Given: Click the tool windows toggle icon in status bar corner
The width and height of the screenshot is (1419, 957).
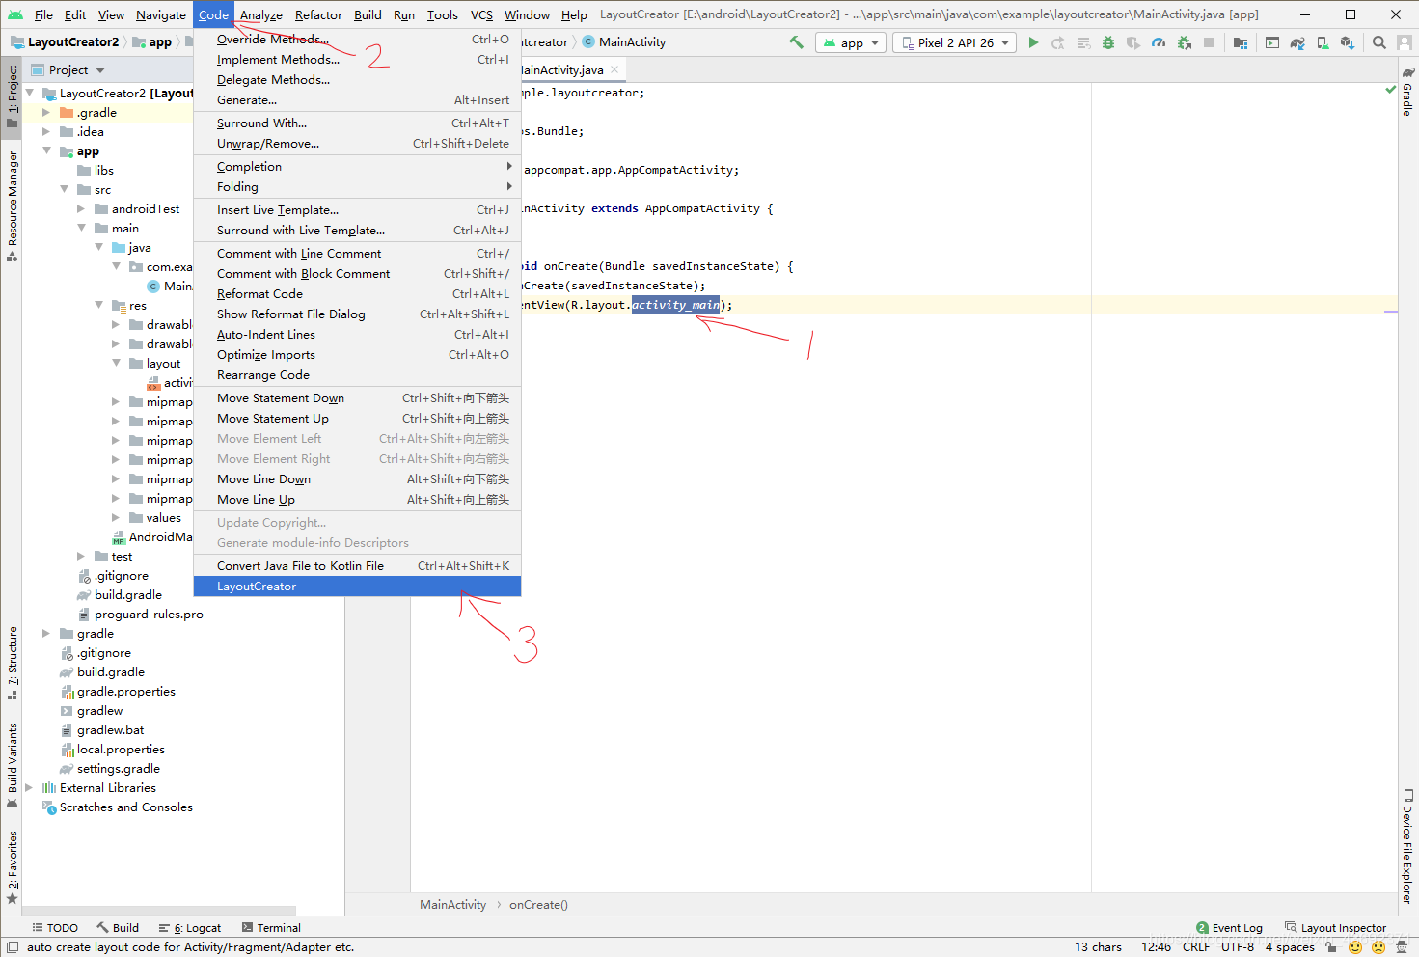Looking at the screenshot, I should [13, 947].
